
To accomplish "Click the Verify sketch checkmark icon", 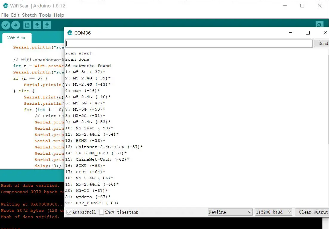I will tap(6, 25).
